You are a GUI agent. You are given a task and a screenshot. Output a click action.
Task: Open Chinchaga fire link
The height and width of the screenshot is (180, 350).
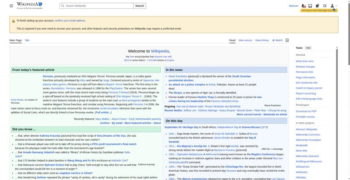(234, 166)
